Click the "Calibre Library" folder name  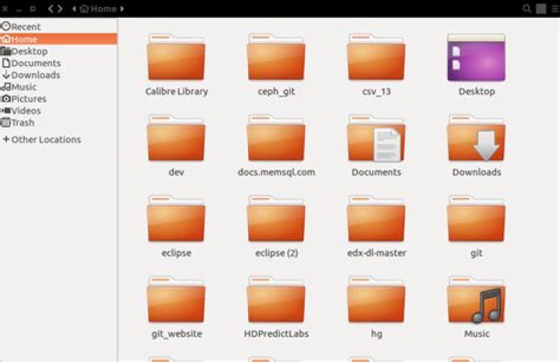[177, 92]
